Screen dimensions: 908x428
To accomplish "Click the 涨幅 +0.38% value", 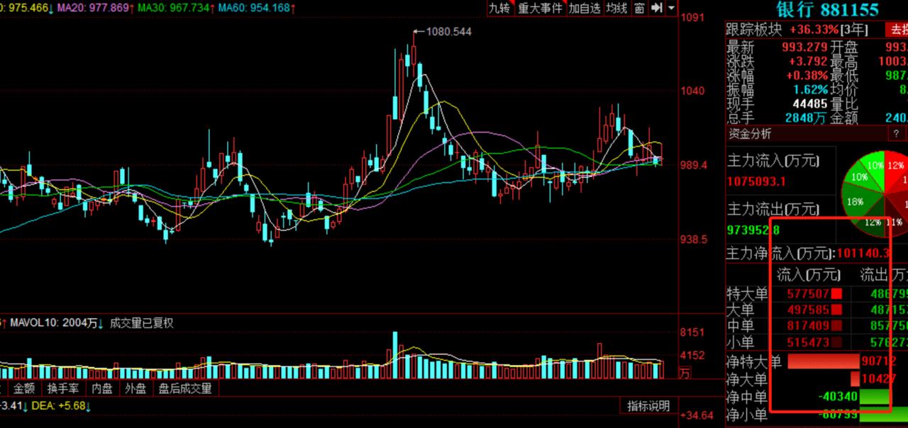I will click(x=807, y=76).
